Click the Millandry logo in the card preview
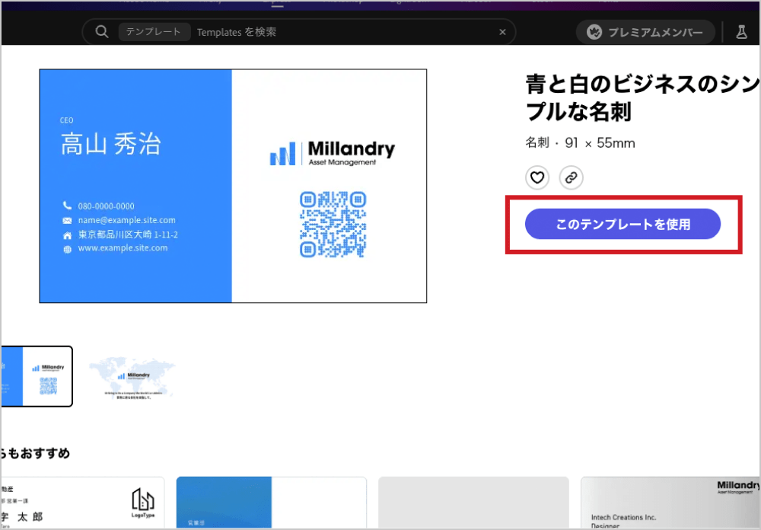The width and height of the screenshot is (761, 530). click(331, 150)
